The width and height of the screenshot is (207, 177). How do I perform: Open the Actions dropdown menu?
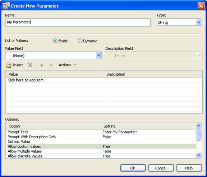click(67, 65)
